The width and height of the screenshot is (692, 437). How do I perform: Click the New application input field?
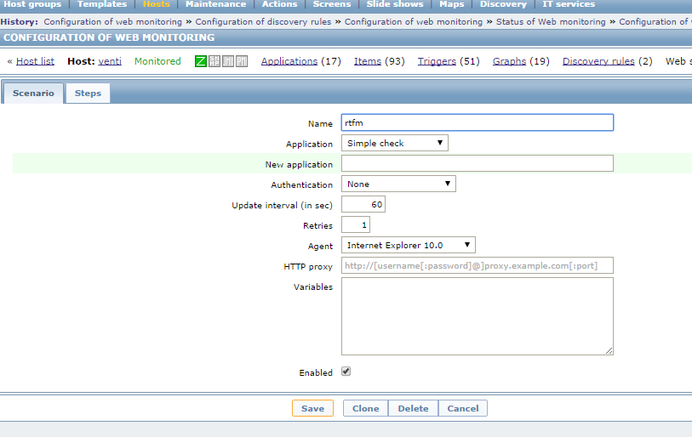click(478, 163)
